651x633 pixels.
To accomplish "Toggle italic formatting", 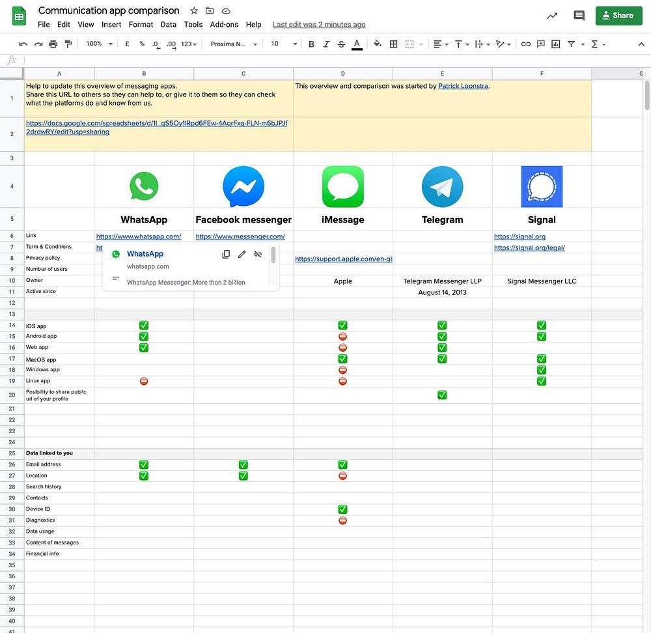I will (x=326, y=44).
